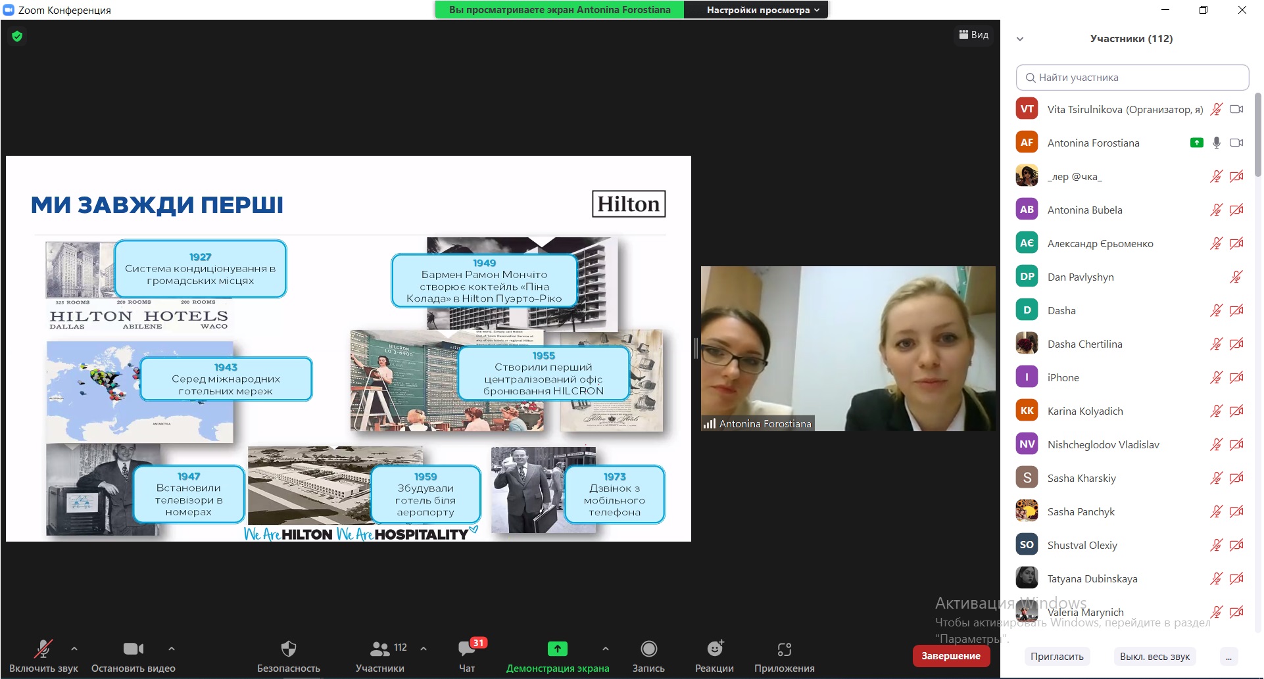Click the Antonina Forostiana video thumbnail
This screenshot has width=1264, height=679.
point(848,348)
